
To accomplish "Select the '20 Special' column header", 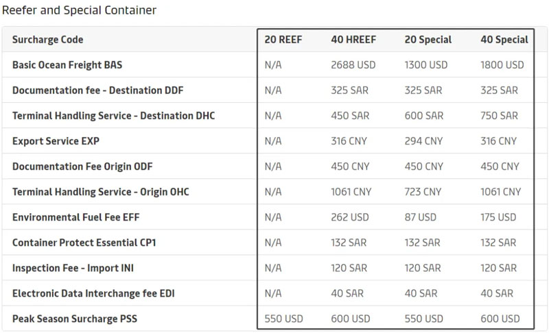I will click(428, 40).
